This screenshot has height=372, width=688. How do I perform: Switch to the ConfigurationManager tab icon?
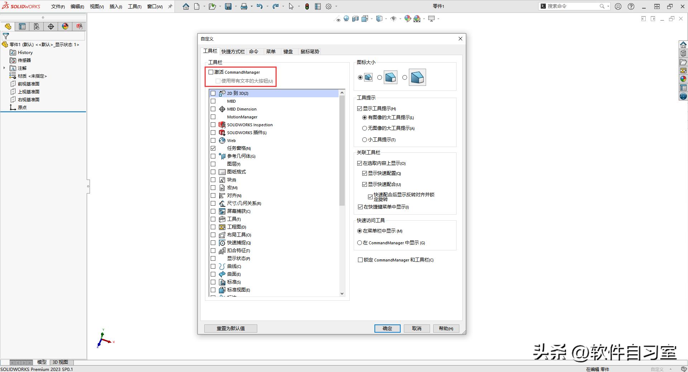coord(36,26)
